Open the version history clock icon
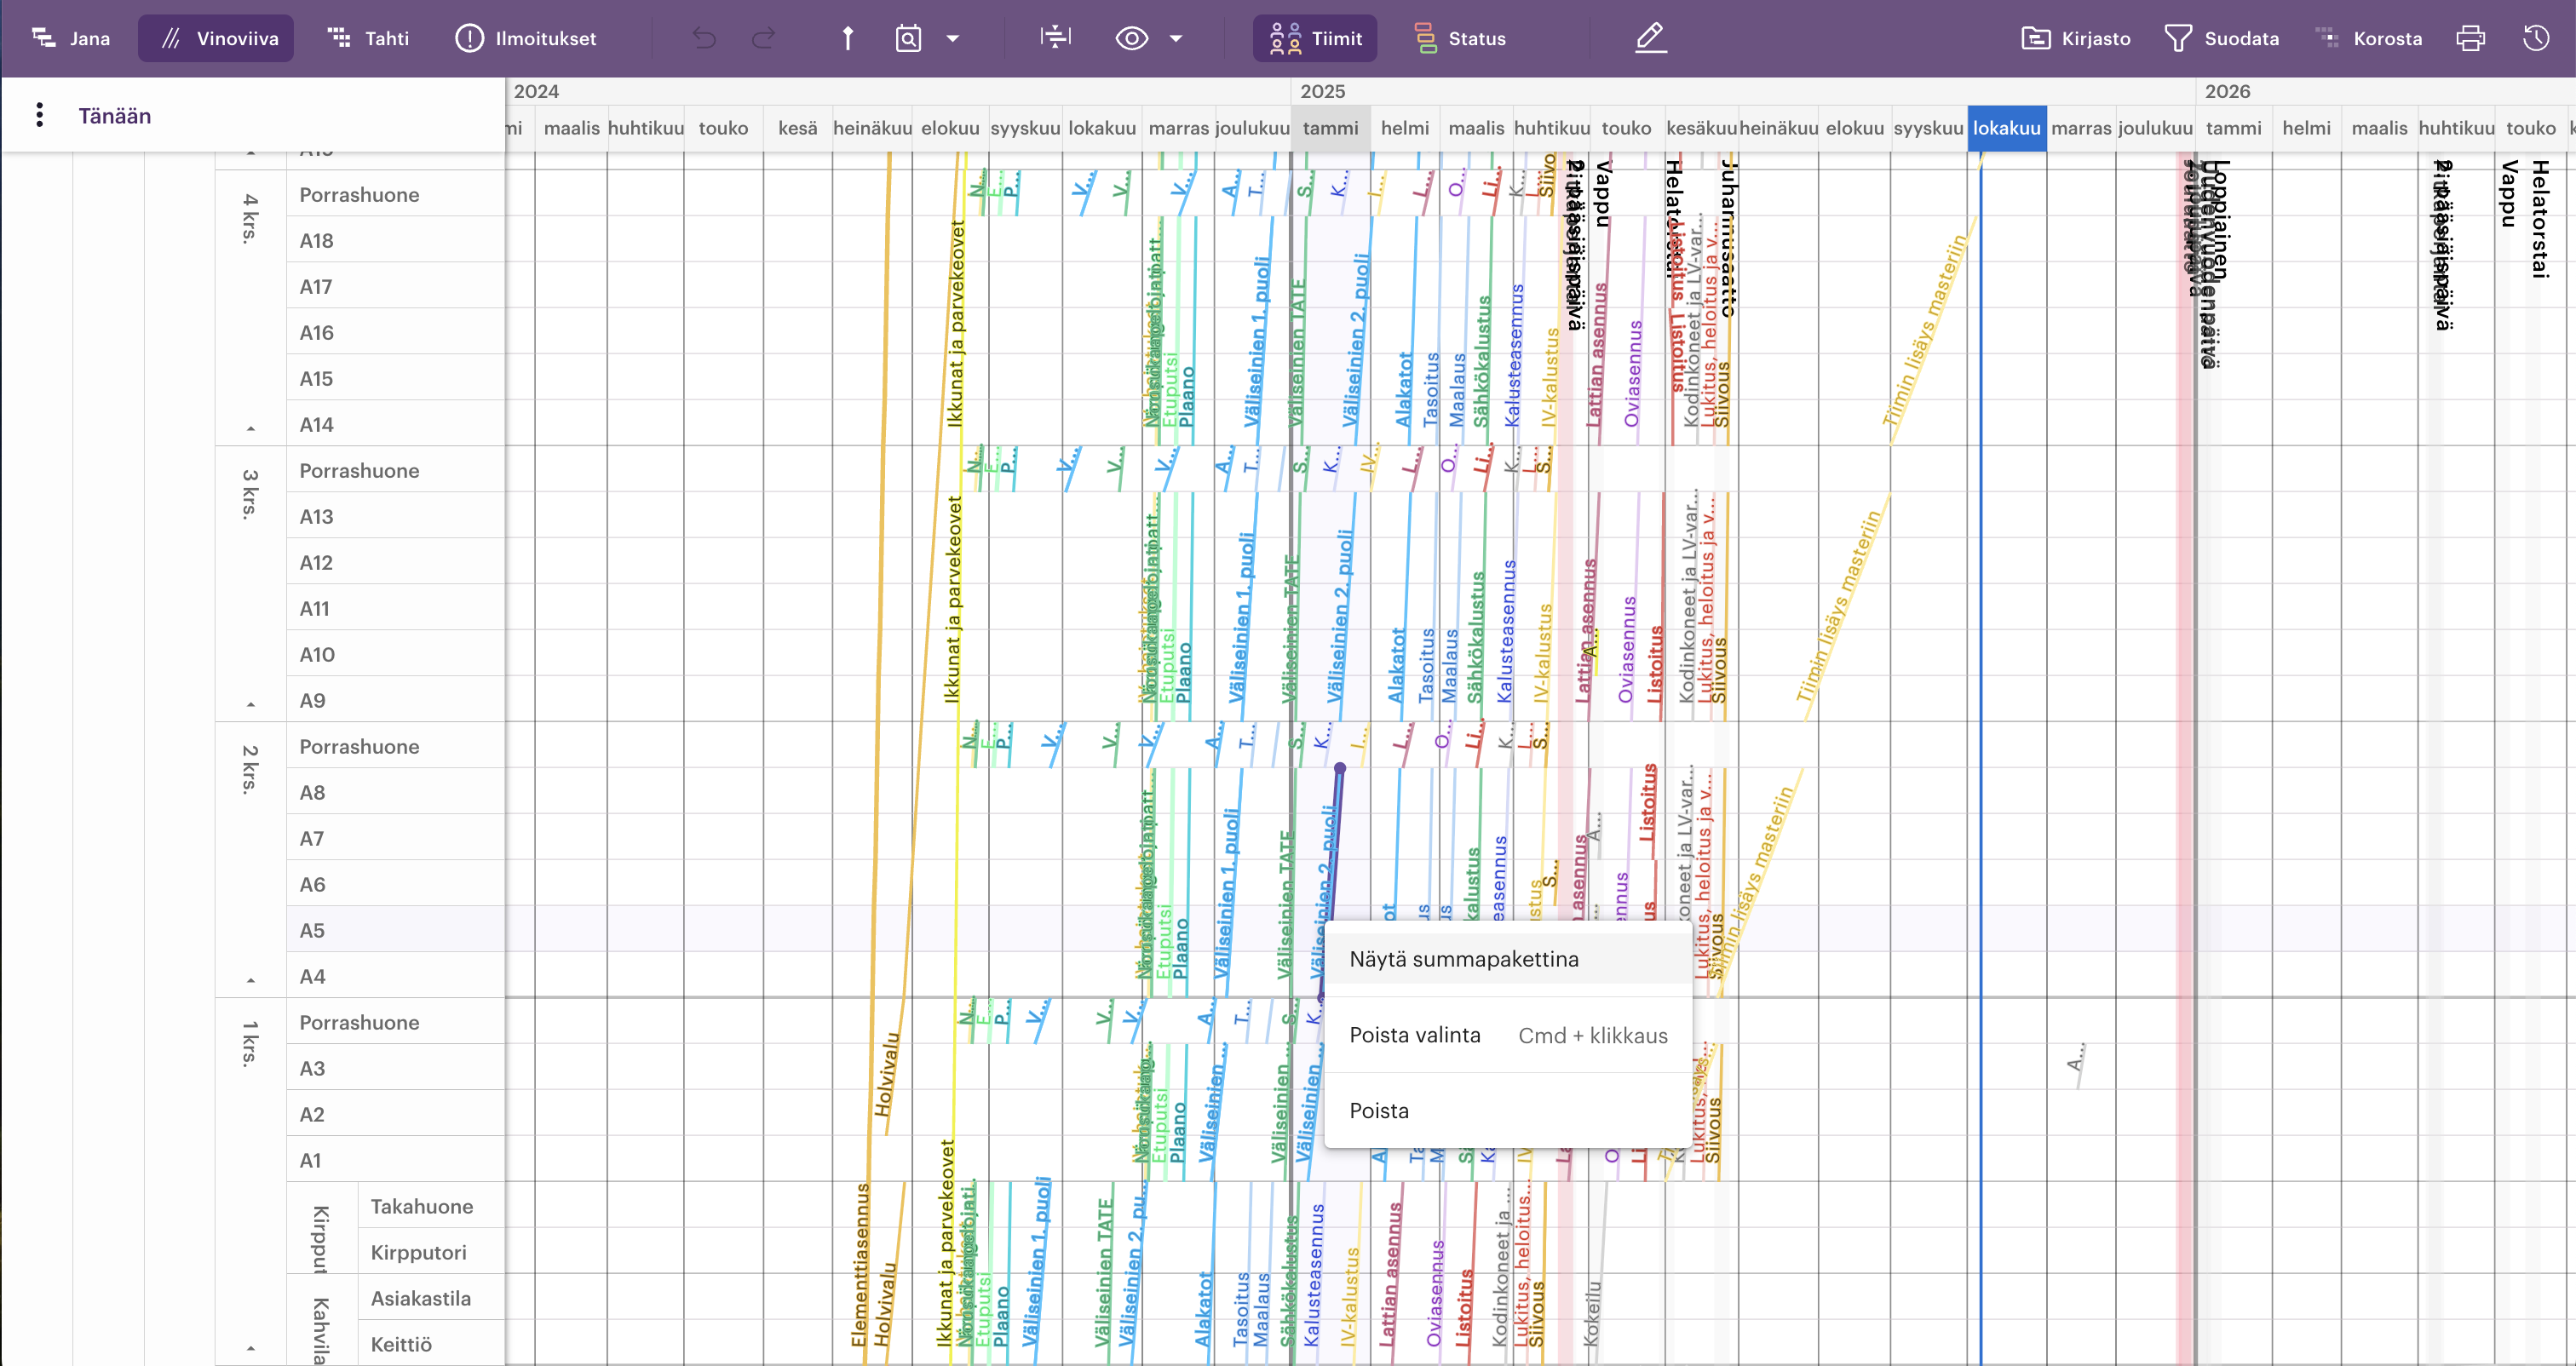Image resolution: width=2576 pixels, height=1366 pixels. [x=2536, y=38]
